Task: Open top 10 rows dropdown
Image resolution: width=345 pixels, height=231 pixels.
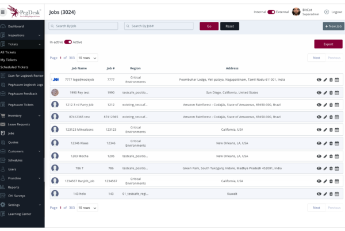Action: (x=87, y=58)
